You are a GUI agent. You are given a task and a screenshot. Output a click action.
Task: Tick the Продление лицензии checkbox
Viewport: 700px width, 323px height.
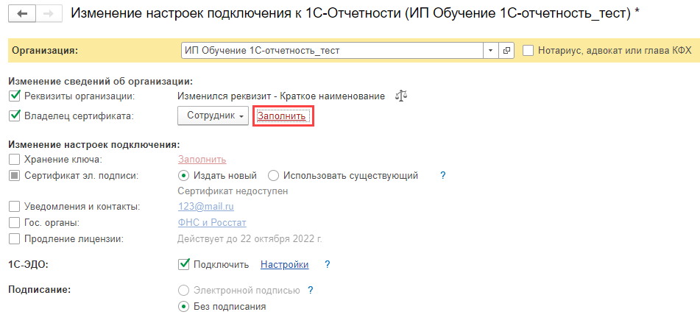15,238
